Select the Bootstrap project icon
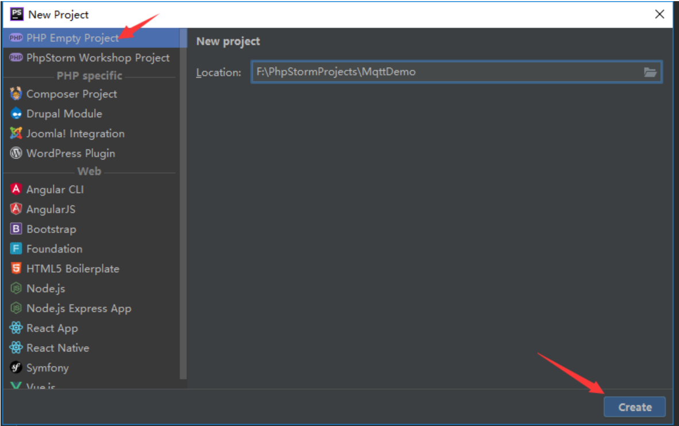 tap(16, 229)
